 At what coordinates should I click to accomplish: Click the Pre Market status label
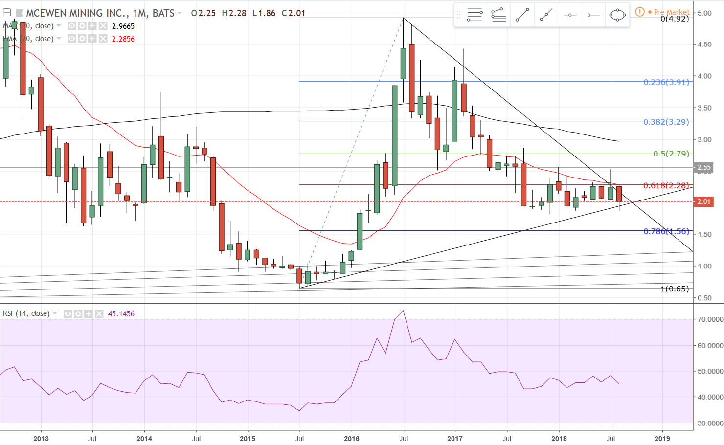coord(671,12)
